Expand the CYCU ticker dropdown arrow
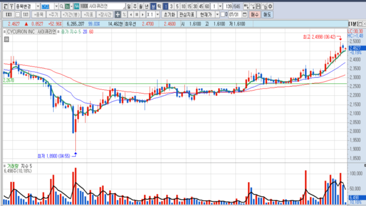This screenshot has width=366, height=206. 56,6
